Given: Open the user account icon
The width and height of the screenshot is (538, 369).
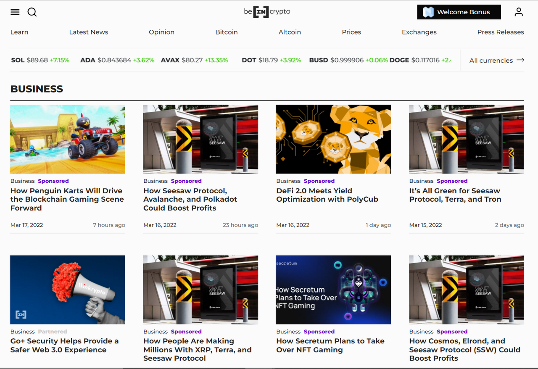Looking at the screenshot, I should pos(519,12).
